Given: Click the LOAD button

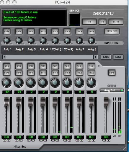Looking at the screenshot, I should tap(118, 57).
